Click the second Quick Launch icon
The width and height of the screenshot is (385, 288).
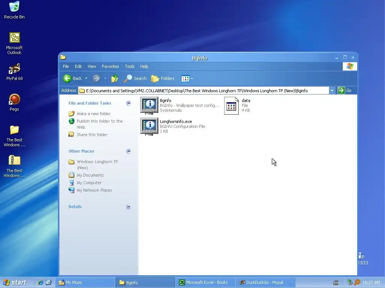point(49,282)
